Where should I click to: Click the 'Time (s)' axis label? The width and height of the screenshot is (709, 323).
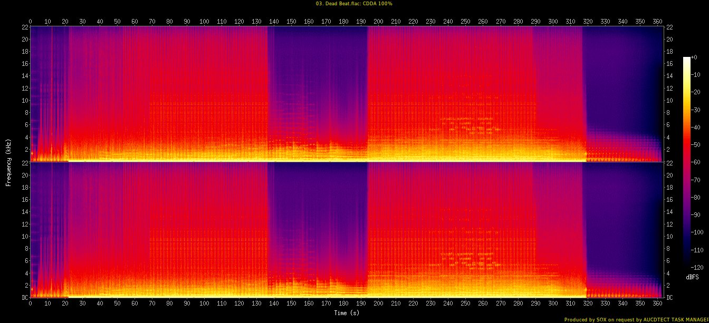(346, 313)
